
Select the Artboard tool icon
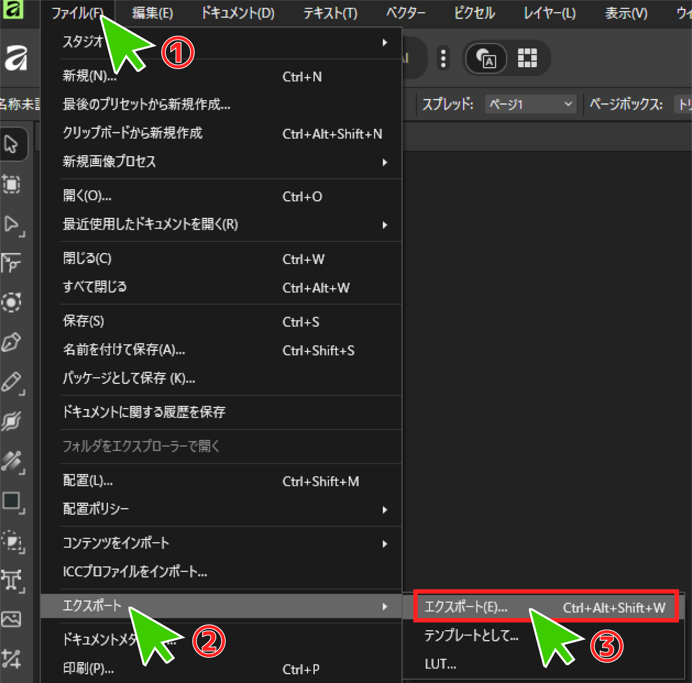click(12, 184)
